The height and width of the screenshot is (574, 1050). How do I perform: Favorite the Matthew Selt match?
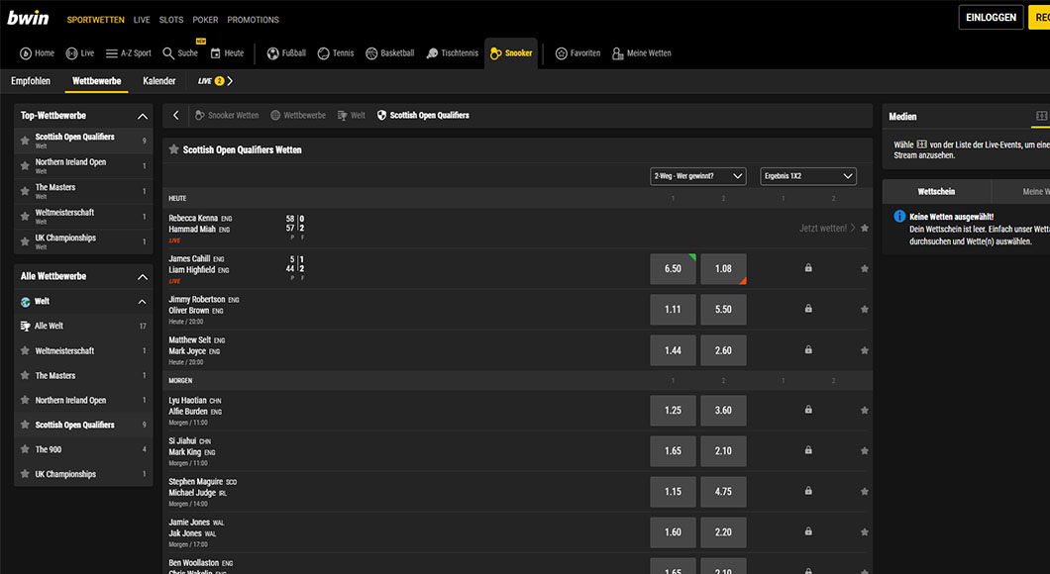(865, 350)
